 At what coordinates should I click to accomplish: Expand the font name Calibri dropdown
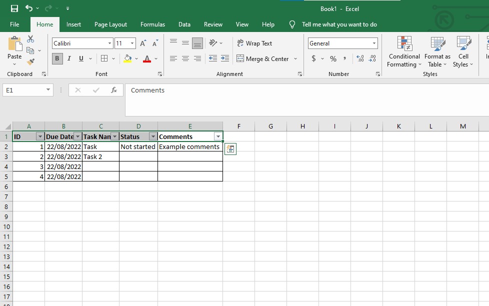[x=109, y=43]
